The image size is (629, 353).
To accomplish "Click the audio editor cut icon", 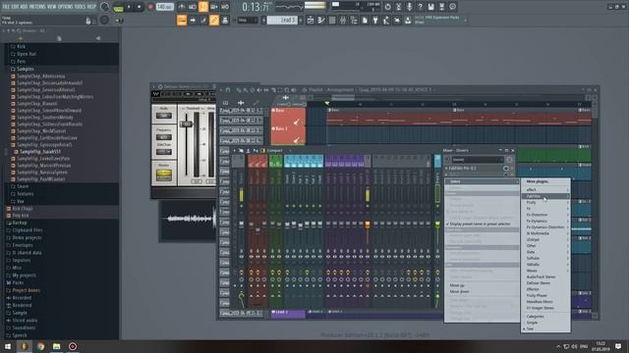I will point(398,7).
